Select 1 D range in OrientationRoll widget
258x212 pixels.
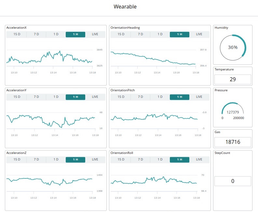tap(160, 159)
